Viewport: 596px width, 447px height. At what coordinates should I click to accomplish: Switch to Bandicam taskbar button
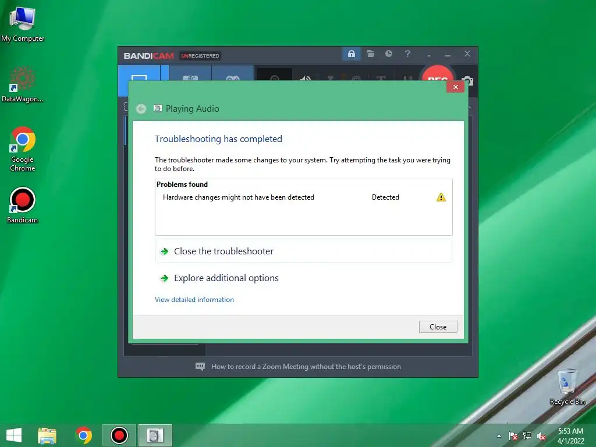tap(119, 435)
